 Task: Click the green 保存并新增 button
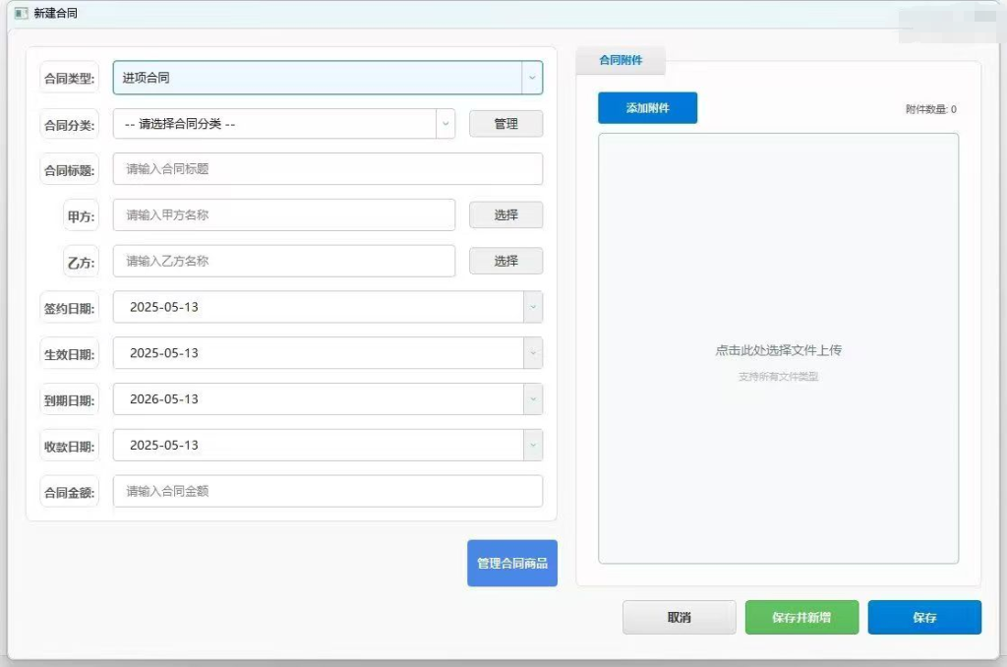tap(801, 618)
